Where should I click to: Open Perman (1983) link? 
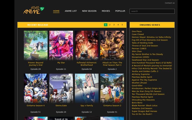[x=139, y=49]
